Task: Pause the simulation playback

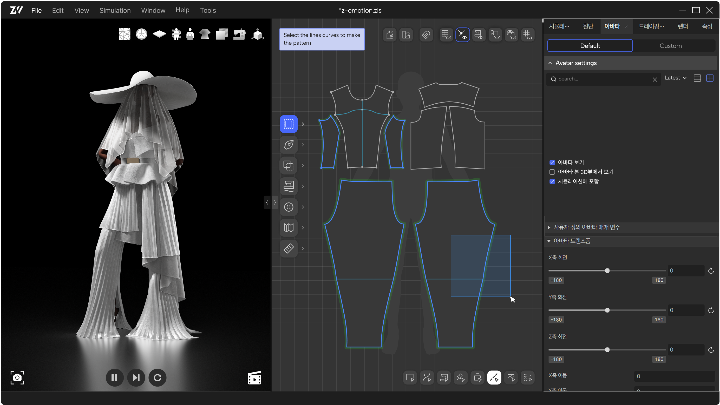Action: [x=114, y=378]
